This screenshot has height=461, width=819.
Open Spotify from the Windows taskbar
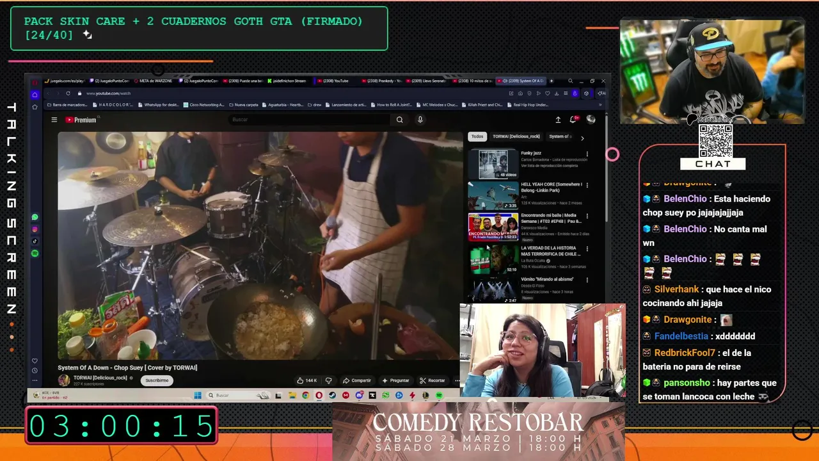click(439, 396)
